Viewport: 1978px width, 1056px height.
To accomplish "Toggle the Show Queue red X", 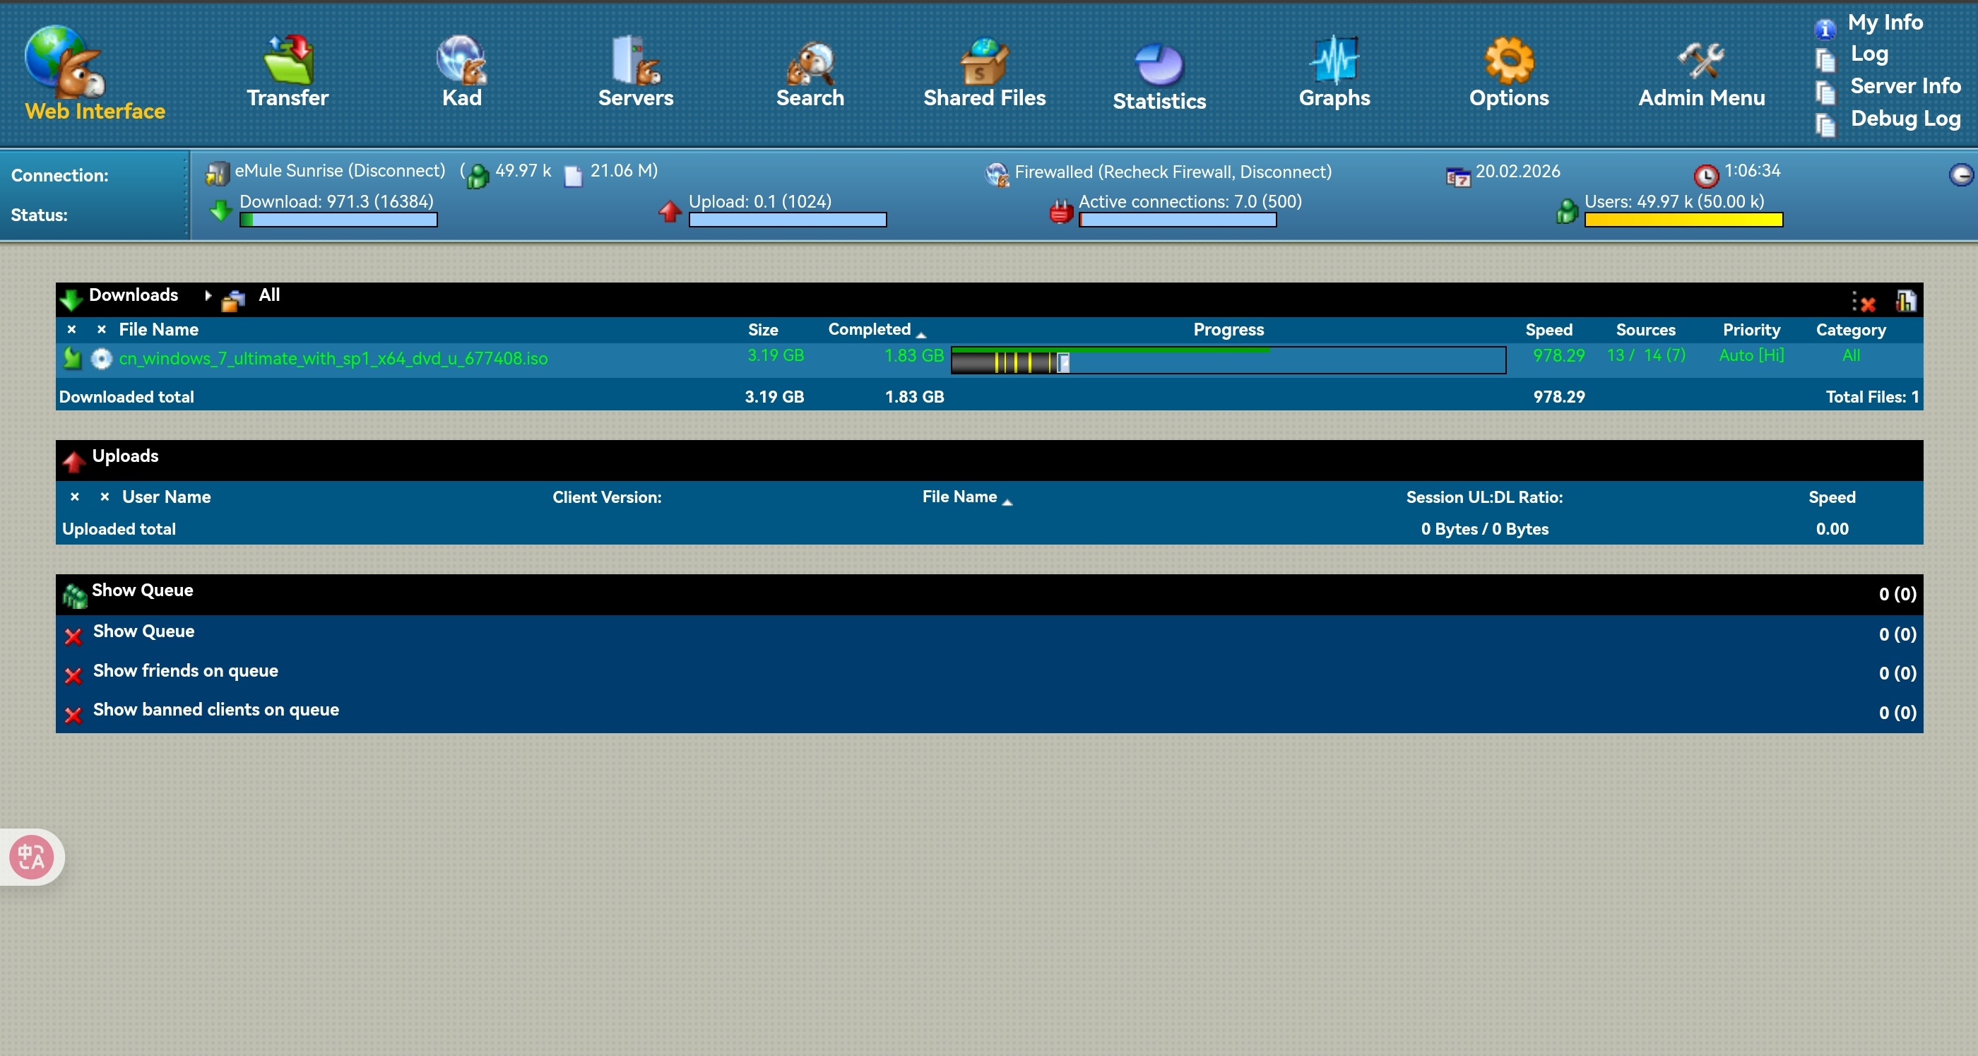I will [73, 636].
